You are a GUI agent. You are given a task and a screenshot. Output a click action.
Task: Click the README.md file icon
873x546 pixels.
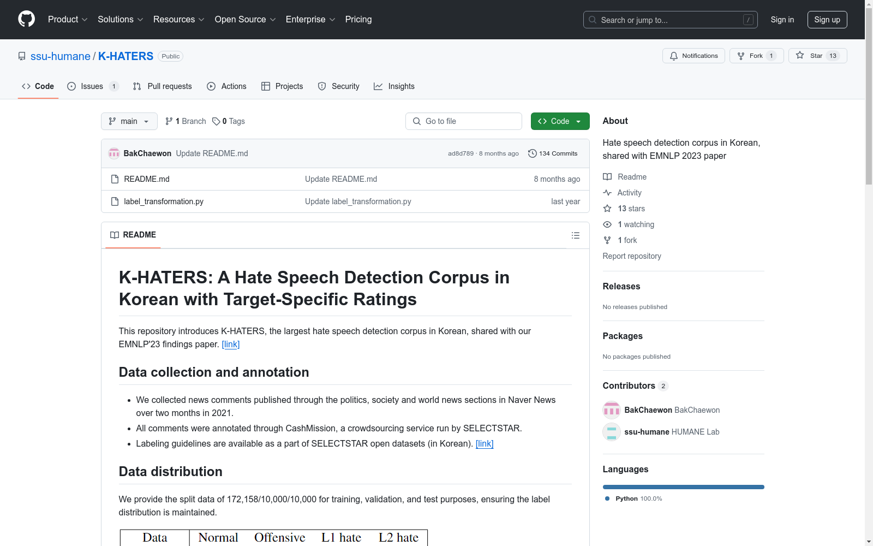[115, 179]
